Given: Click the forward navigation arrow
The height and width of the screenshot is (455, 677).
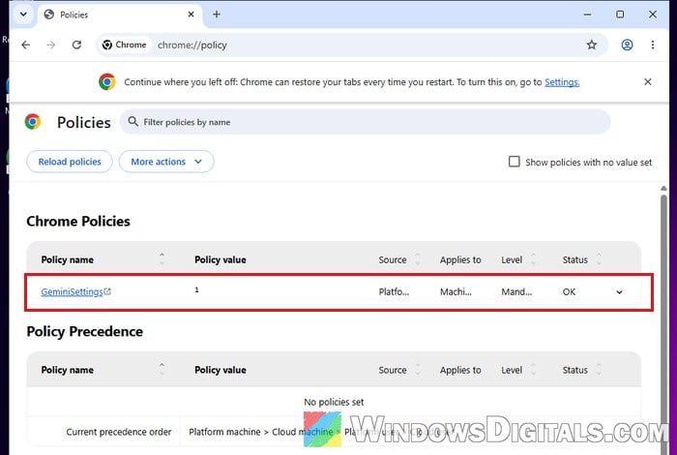Looking at the screenshot, I should [x=51, y=45].
